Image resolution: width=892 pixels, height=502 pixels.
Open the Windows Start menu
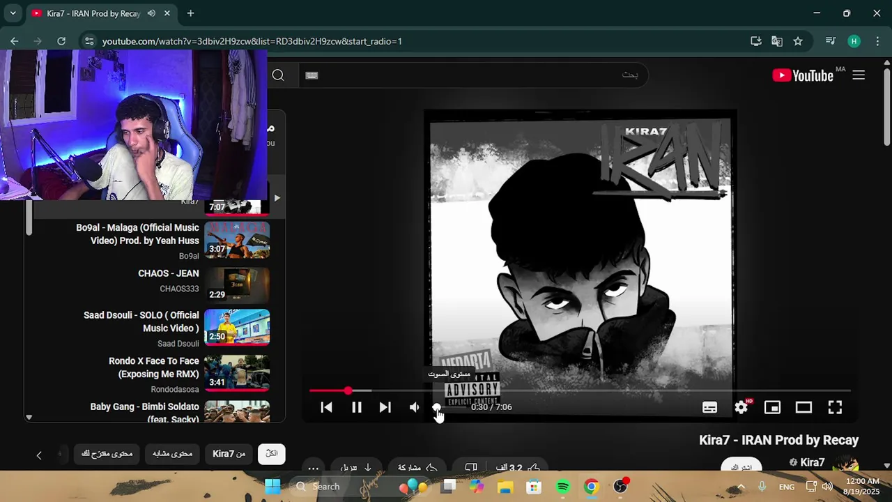click(x=272, y=487)
